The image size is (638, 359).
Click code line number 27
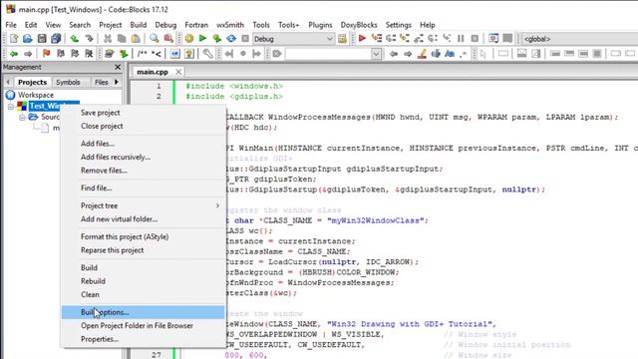coord(157,355)
